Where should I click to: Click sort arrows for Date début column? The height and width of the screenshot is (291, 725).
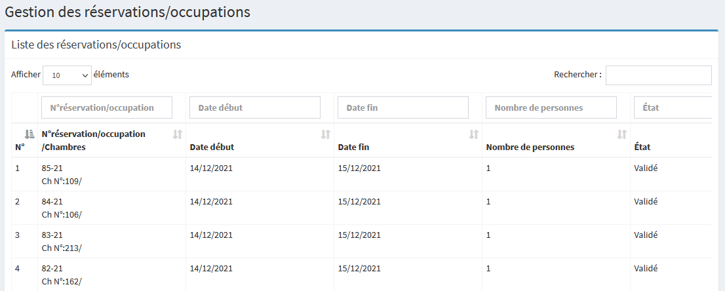coord(325,134)
